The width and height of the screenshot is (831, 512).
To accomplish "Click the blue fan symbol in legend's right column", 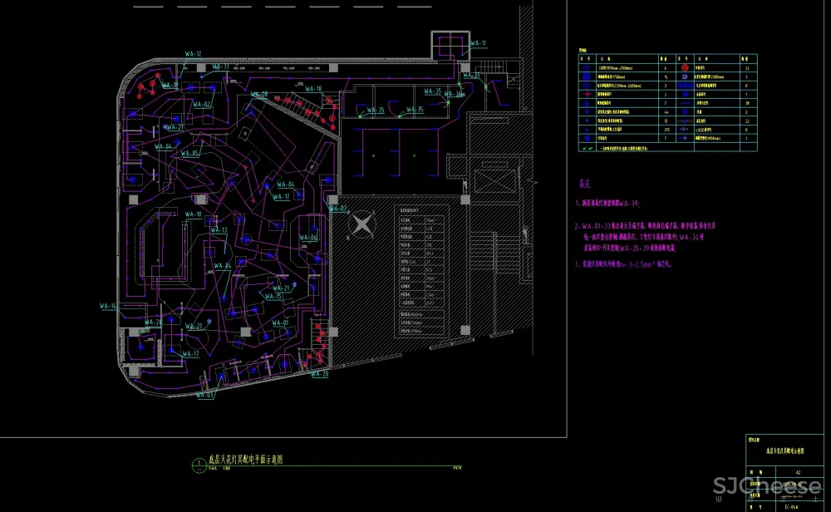I will click(x=686, y=111).
